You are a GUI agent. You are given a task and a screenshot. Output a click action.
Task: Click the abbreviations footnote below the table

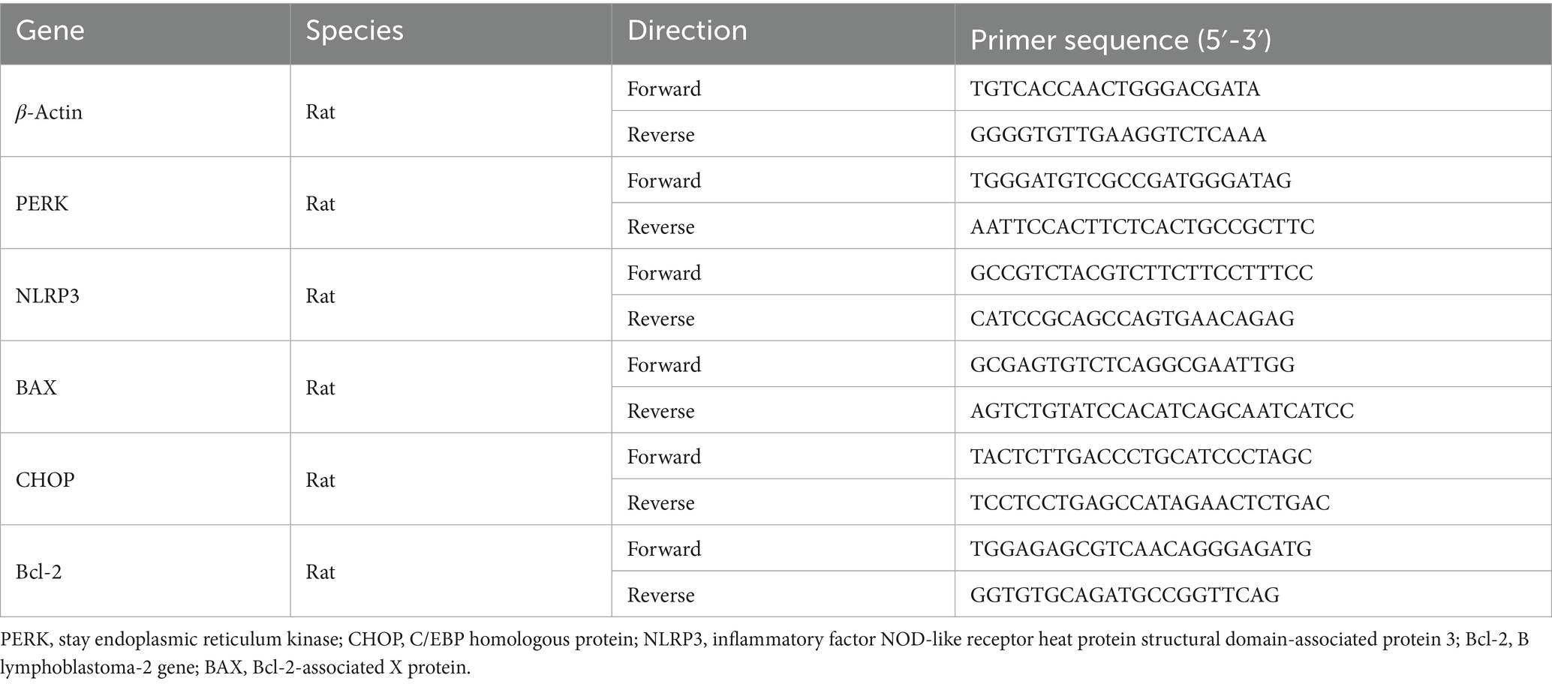tap(764, 652)
